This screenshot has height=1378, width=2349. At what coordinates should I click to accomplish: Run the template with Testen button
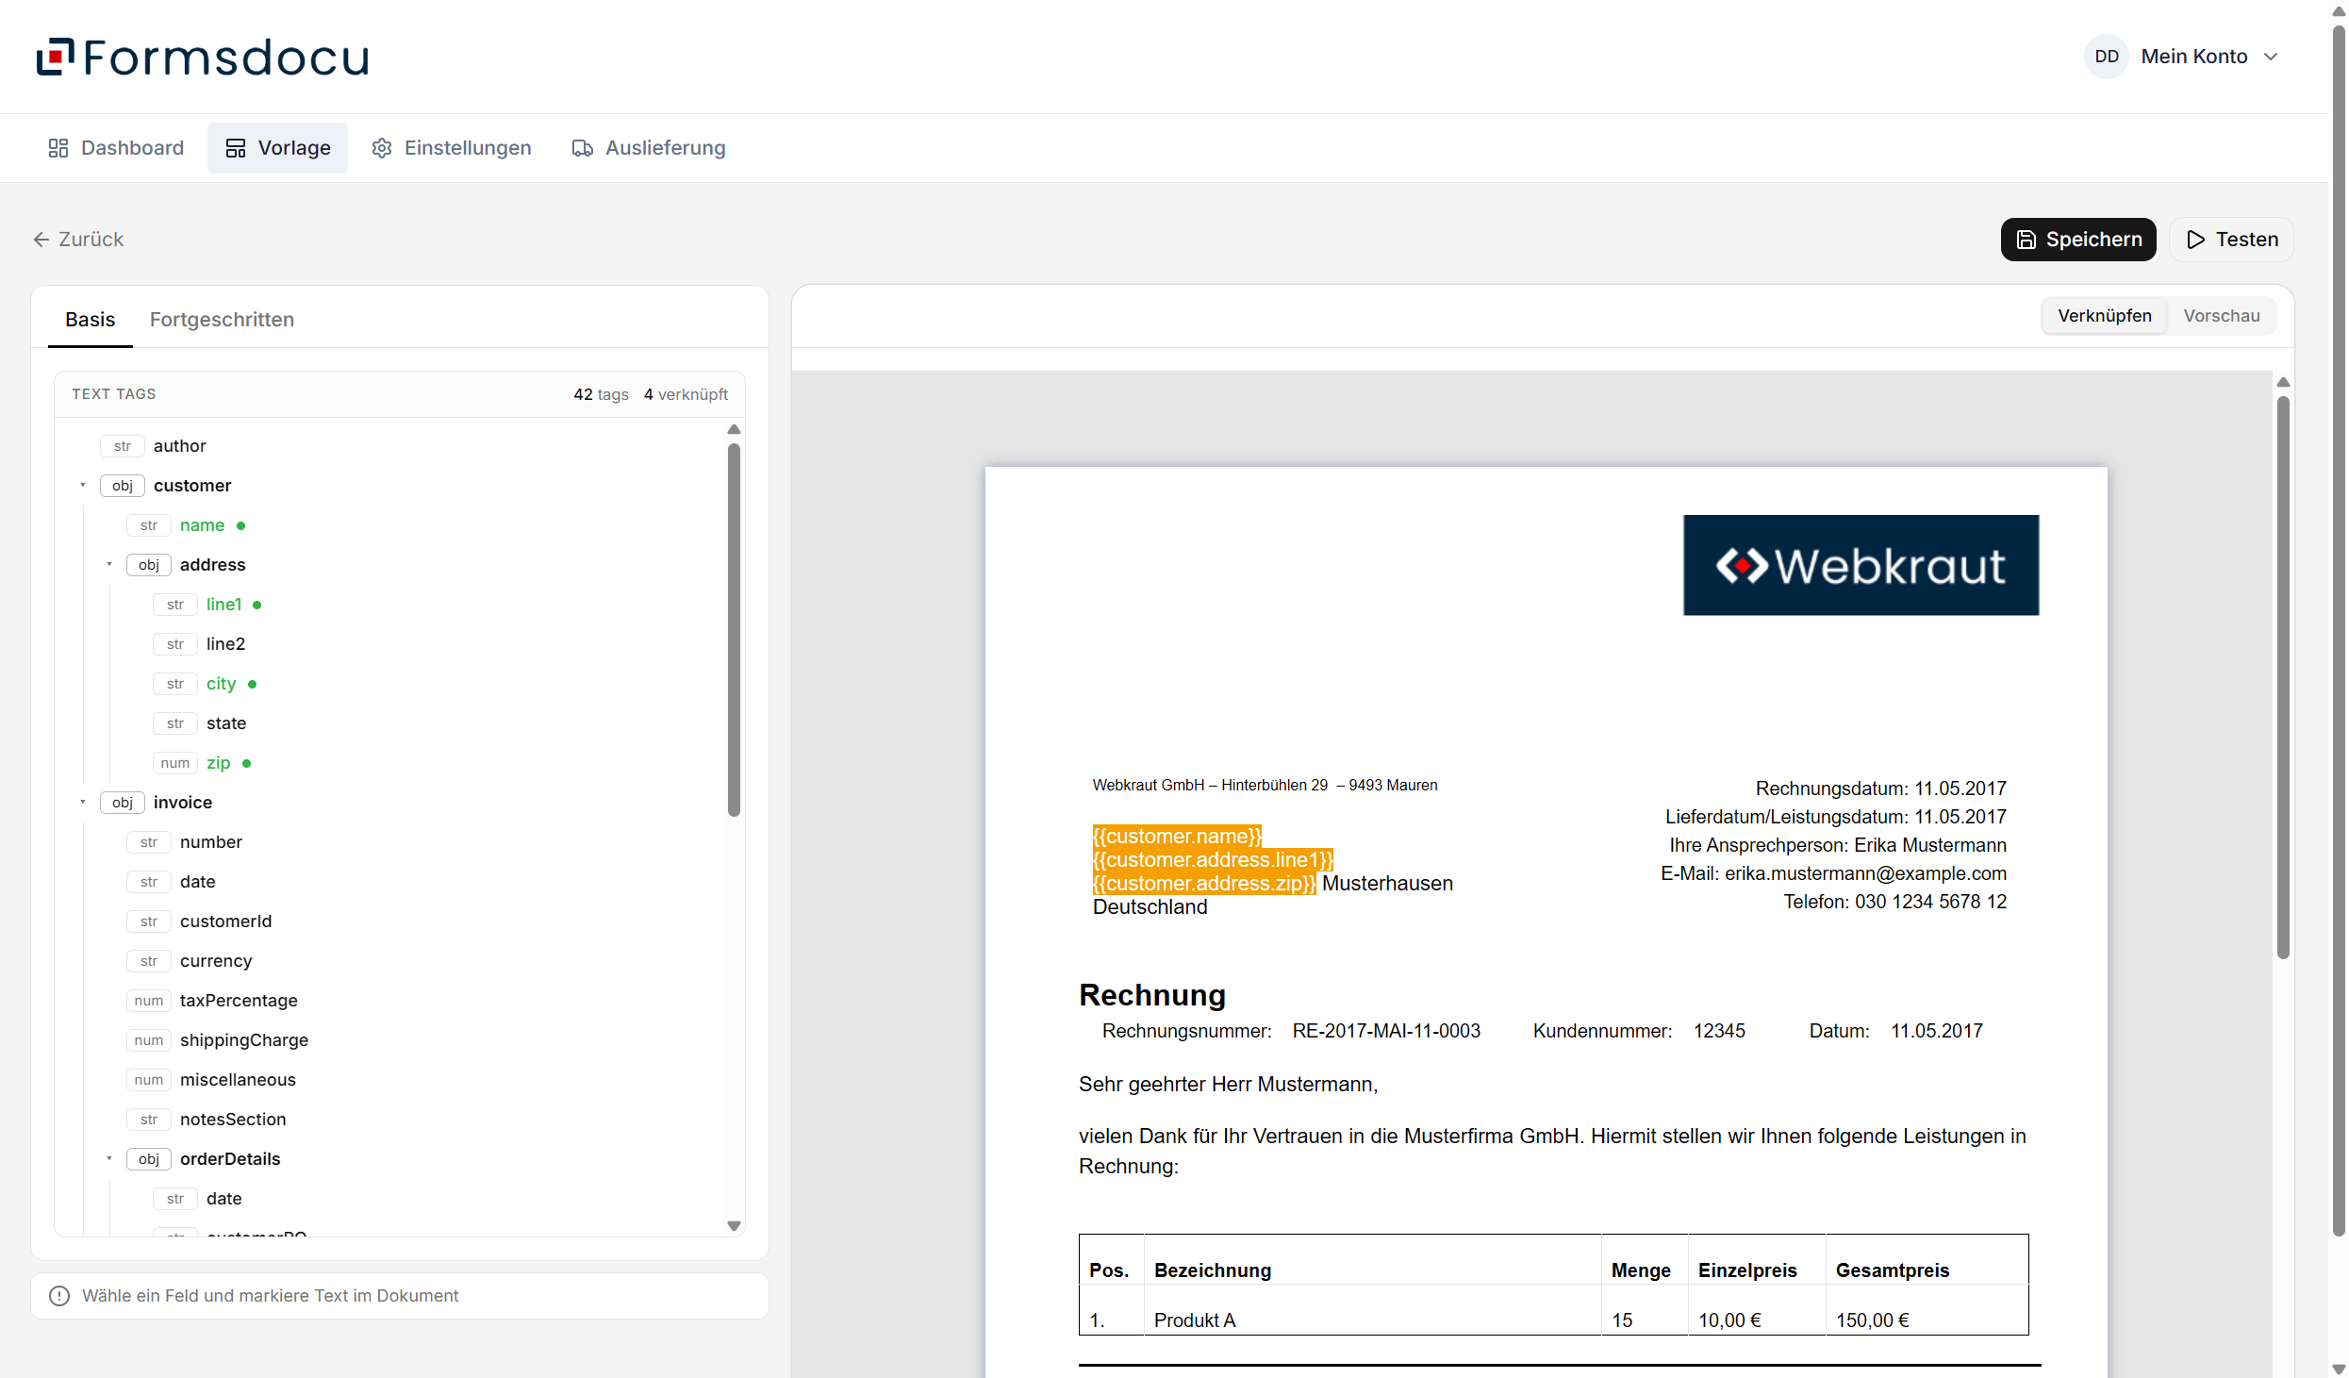(x=2232, y=240)
